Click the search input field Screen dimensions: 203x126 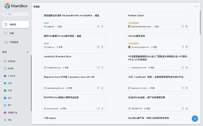(x=16, y=14)
